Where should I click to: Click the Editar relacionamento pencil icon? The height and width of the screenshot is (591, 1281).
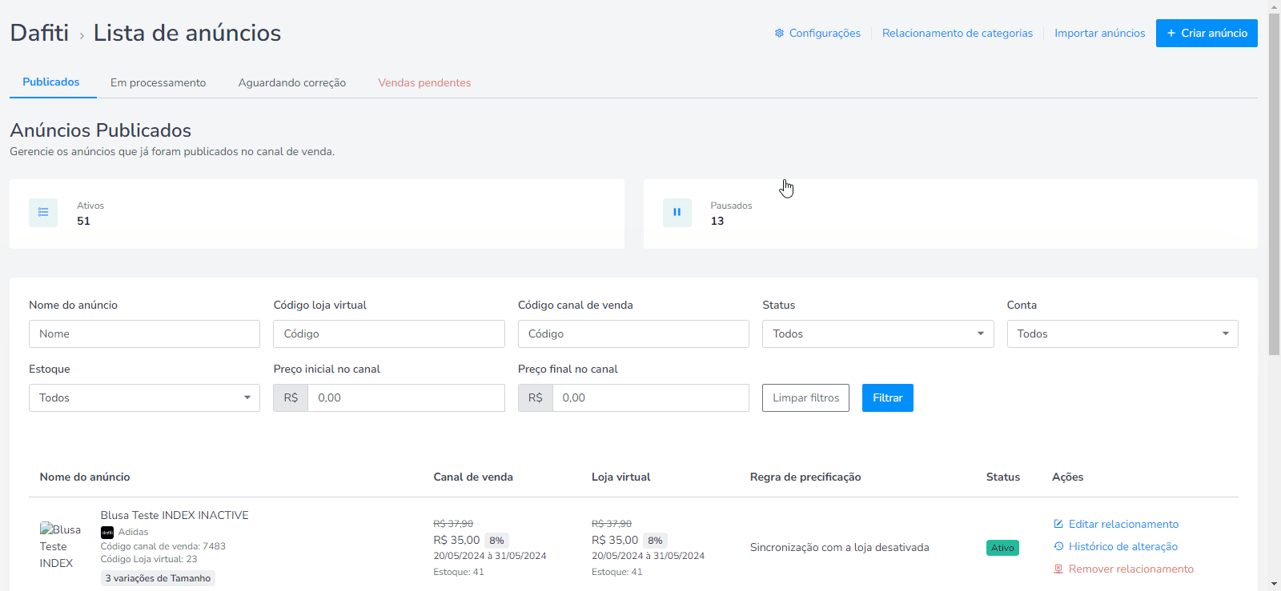coord(1058,524)
